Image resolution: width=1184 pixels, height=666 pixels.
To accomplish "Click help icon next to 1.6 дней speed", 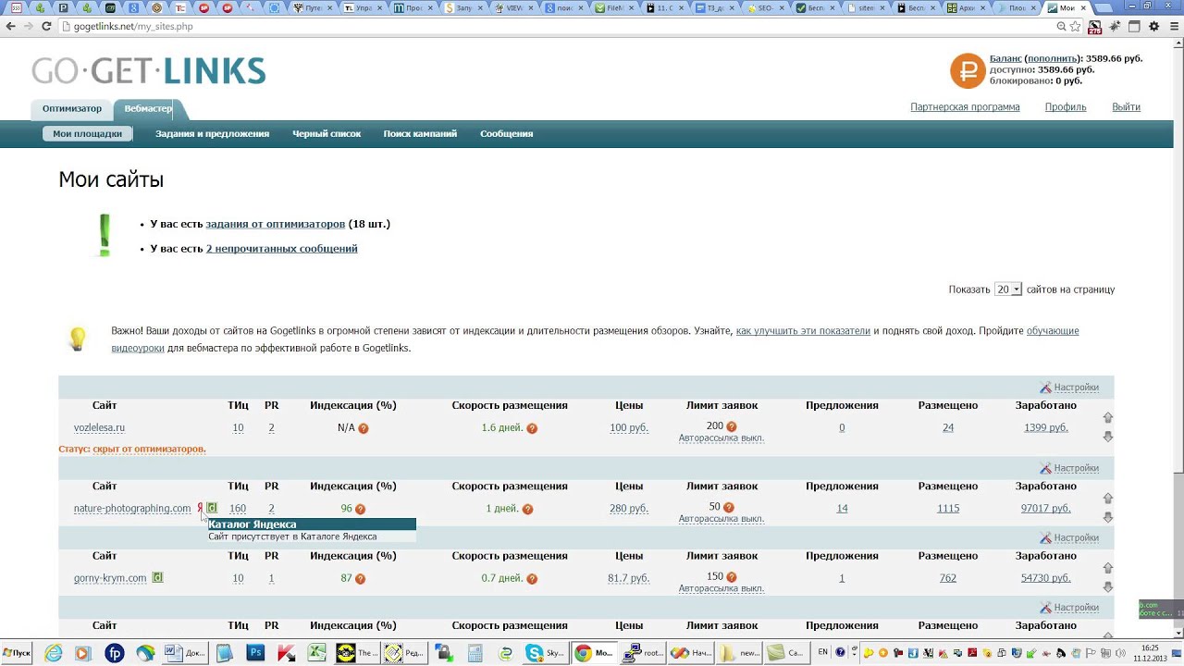I will (x=532, y=428).
